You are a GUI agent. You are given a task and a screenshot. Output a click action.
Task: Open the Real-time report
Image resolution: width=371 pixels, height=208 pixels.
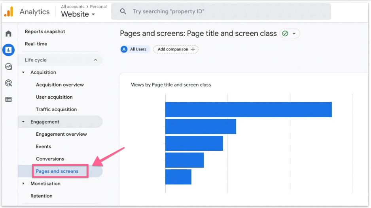click(36, 44)
